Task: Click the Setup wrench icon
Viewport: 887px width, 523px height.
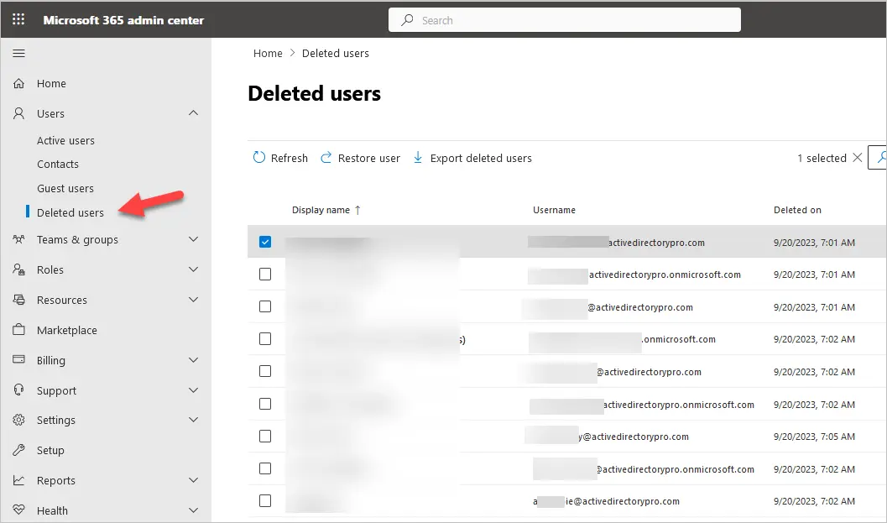Action: click(x=18, y=450)
